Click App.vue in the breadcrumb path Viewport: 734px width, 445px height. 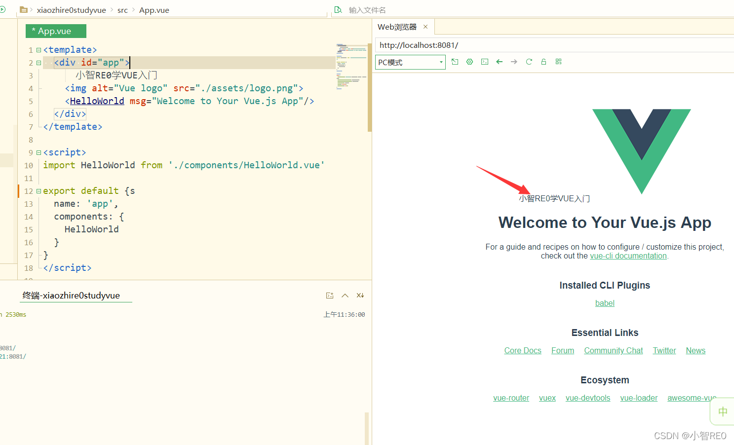point(154,10)
